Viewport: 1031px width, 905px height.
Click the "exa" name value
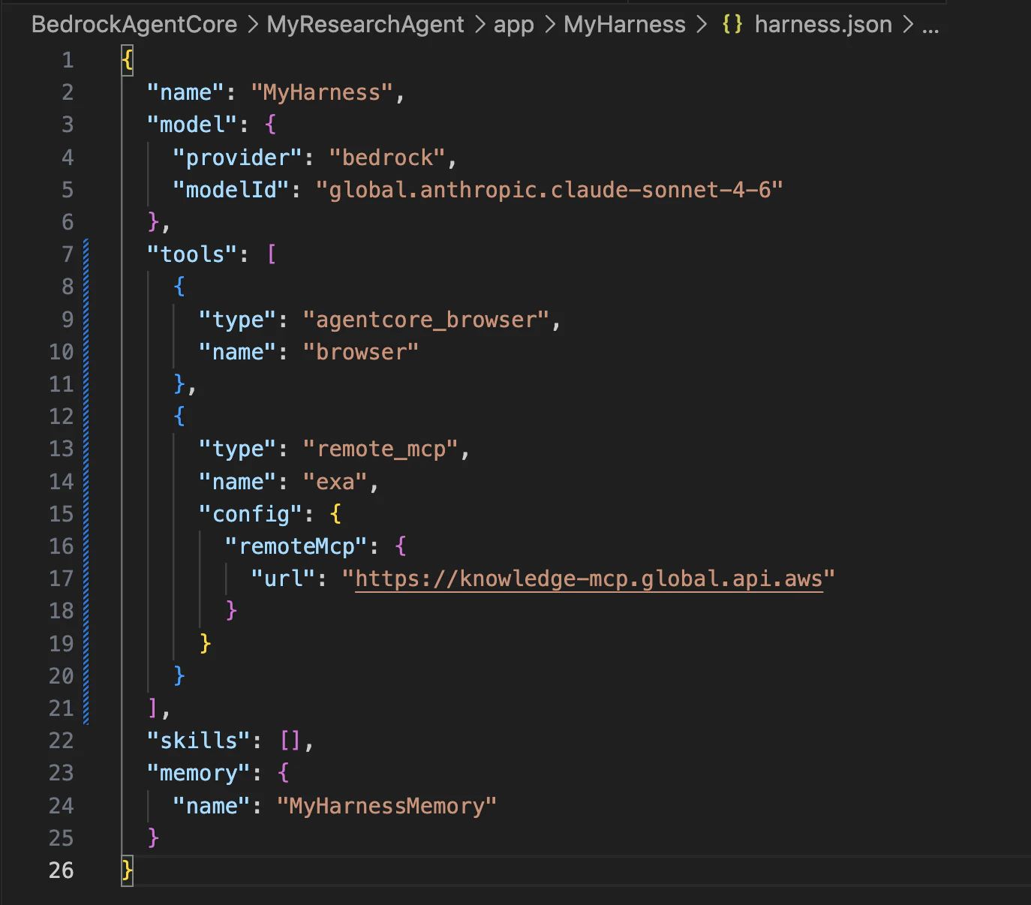(x=335, y=482)
